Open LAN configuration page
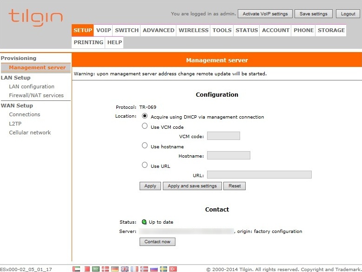The height and width of the screenshot is (272, 362). (32, 86)
